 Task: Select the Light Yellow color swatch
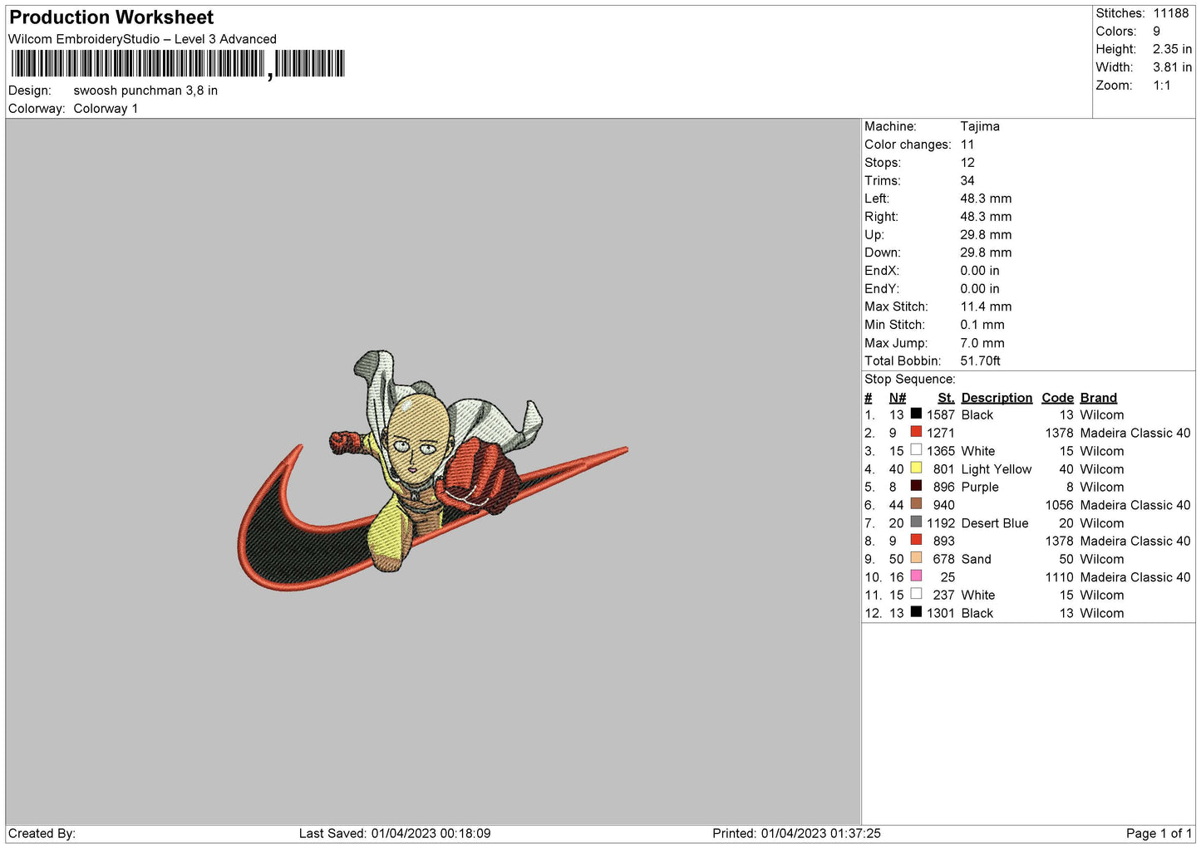[916, 468]
